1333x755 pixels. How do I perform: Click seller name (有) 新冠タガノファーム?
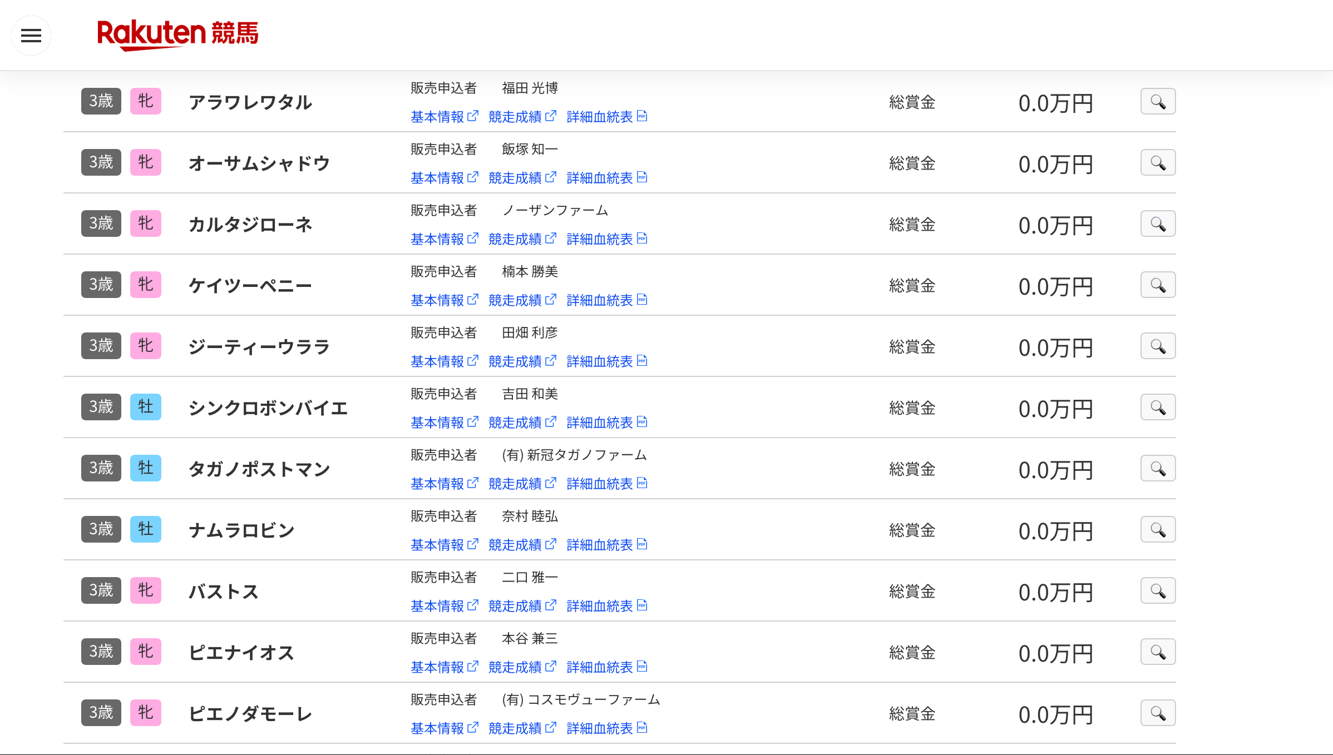click(x=574, y=455)
